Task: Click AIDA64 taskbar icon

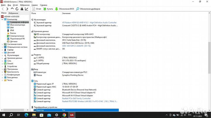Action: point(72,115)
